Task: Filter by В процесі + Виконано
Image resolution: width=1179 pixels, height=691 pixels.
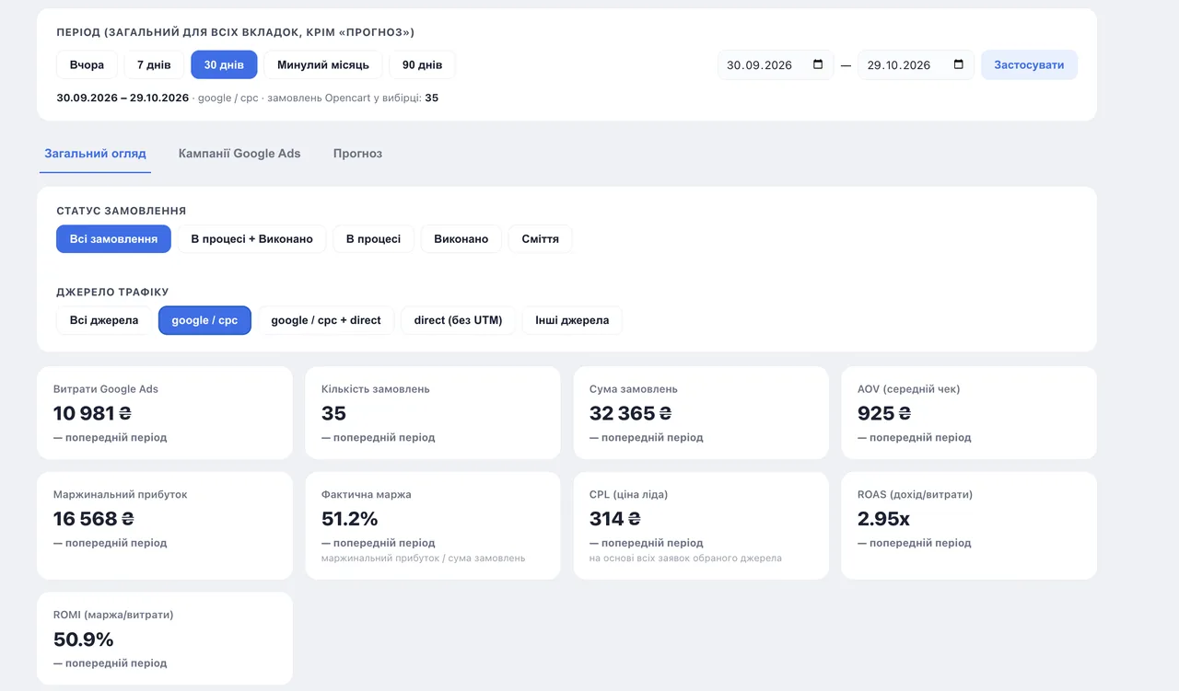Action: 251,239
